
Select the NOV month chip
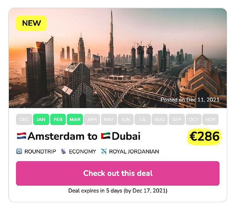pos(211,120)
